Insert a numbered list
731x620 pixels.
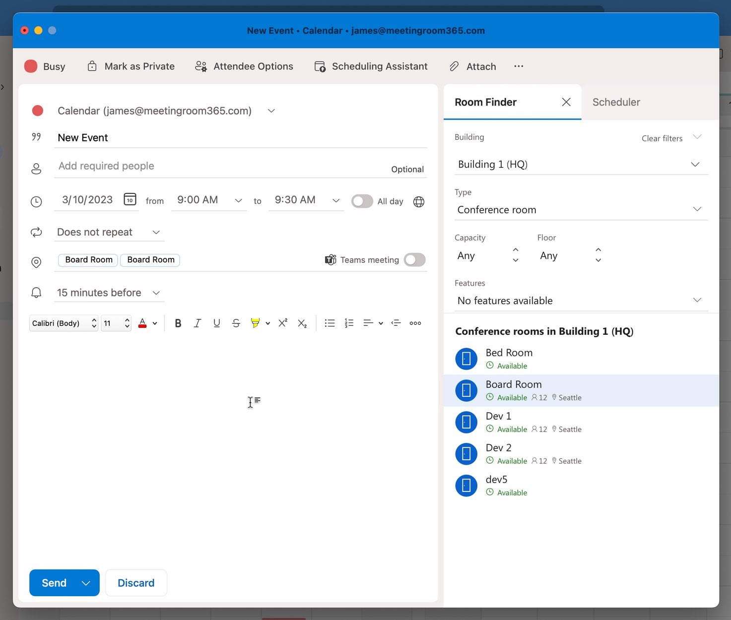(x=349, y=323)
